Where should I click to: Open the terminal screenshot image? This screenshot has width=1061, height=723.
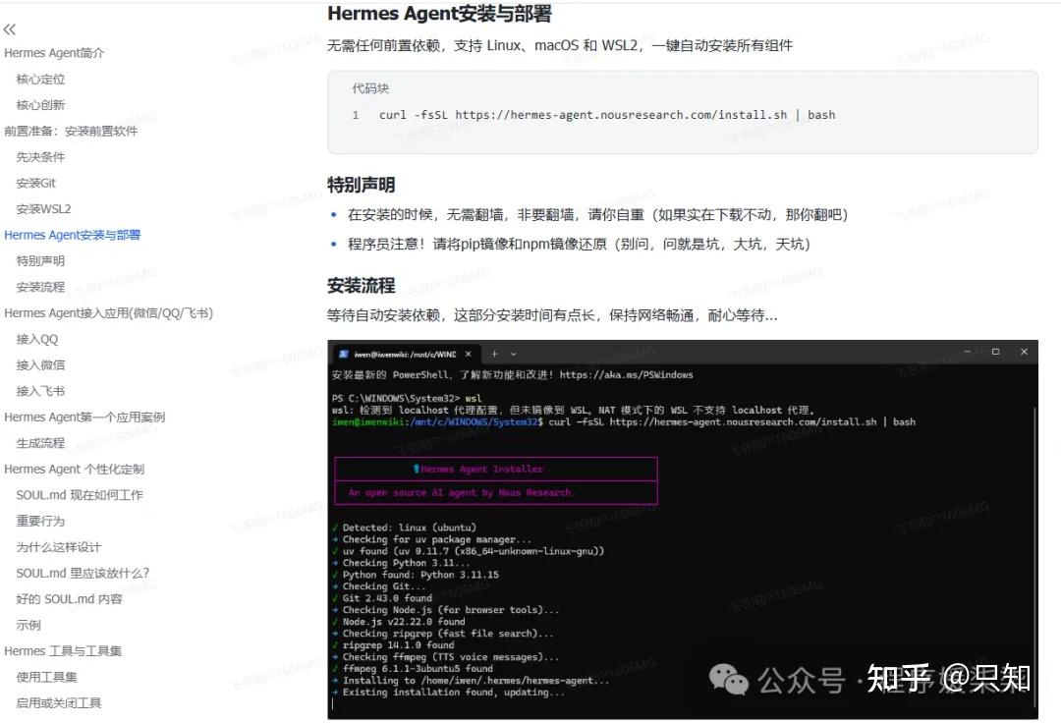point(683,529)
